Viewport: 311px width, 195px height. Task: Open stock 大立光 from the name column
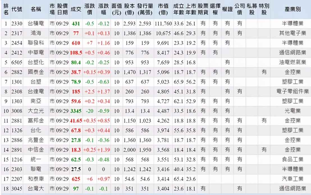(x=35, y=111)
